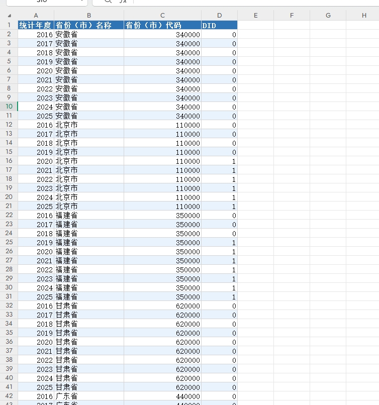Click the 省份（市）名称 header cell
The width and height of the screenshot is (379, 405).
[89, 25]
